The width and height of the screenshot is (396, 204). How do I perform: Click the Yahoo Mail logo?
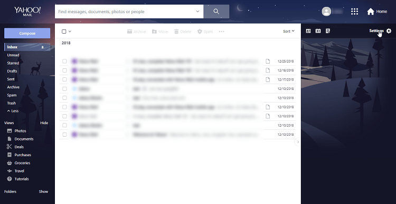pyautogui.click(x=27, y=12)
